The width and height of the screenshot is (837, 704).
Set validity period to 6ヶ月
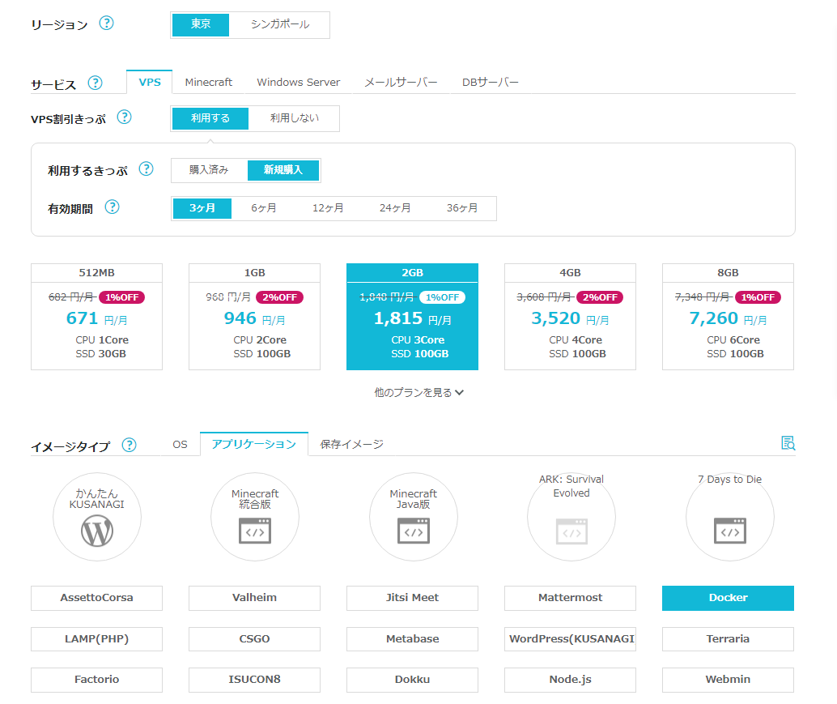264,208
